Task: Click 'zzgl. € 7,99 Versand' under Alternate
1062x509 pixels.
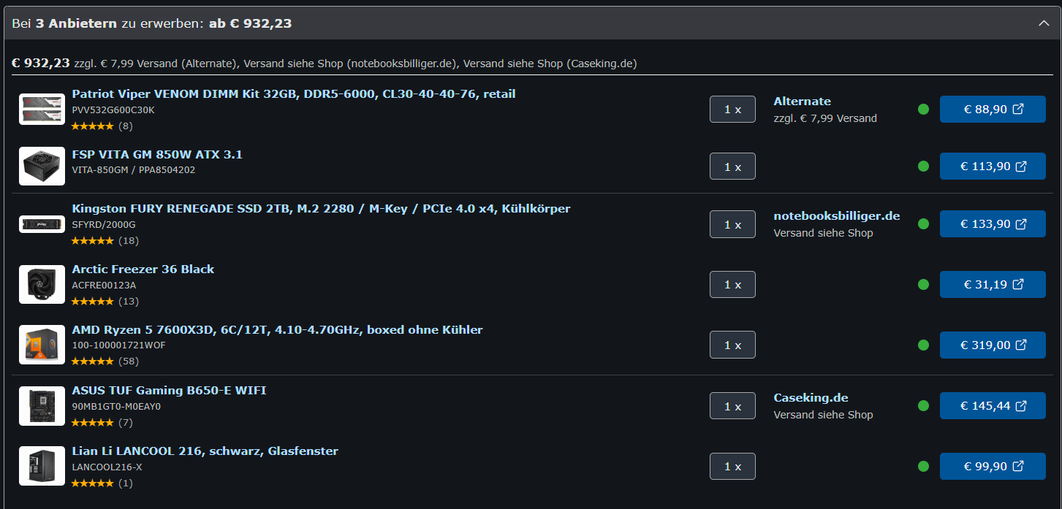Action: tap(825, 118)
